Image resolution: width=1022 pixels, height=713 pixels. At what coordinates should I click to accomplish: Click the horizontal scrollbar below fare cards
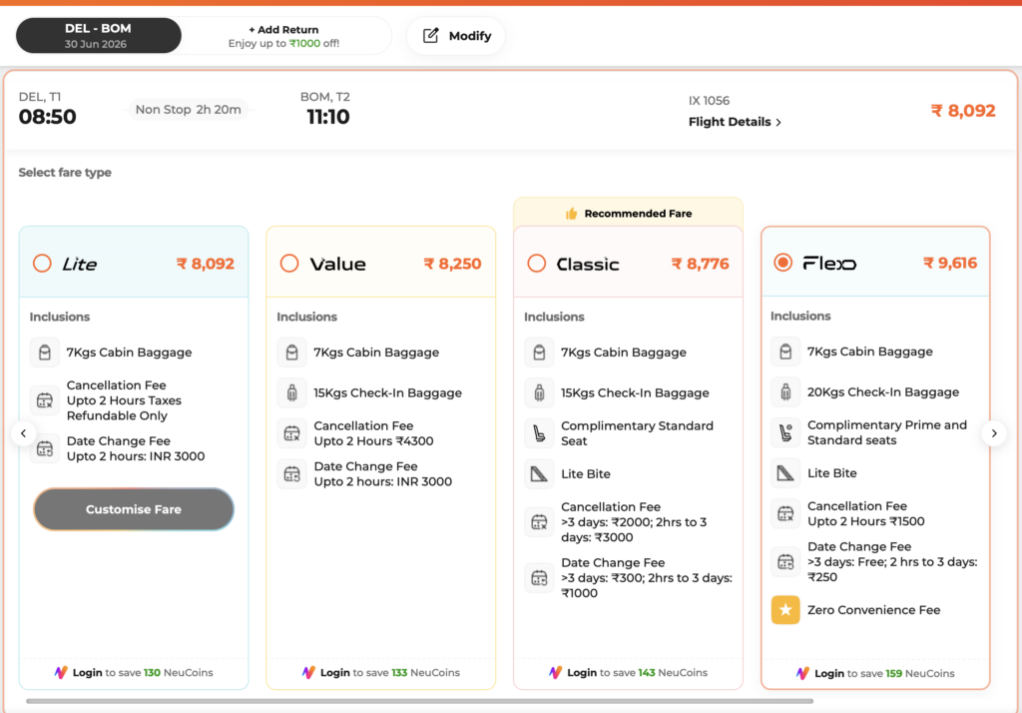420,701
